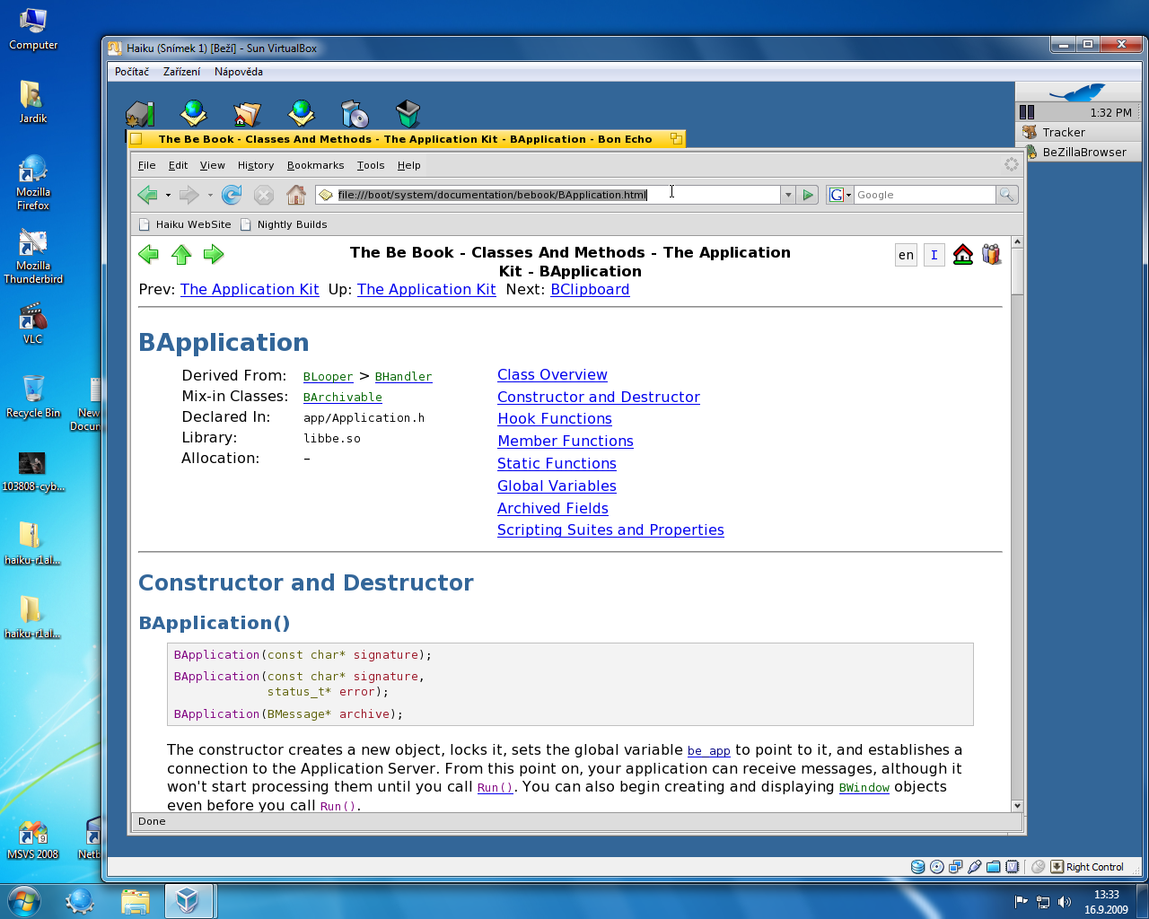Click the Be Book next page green arrow
Screen dimensions: 1149x919
pyautogui.click(x=214, y=255)
